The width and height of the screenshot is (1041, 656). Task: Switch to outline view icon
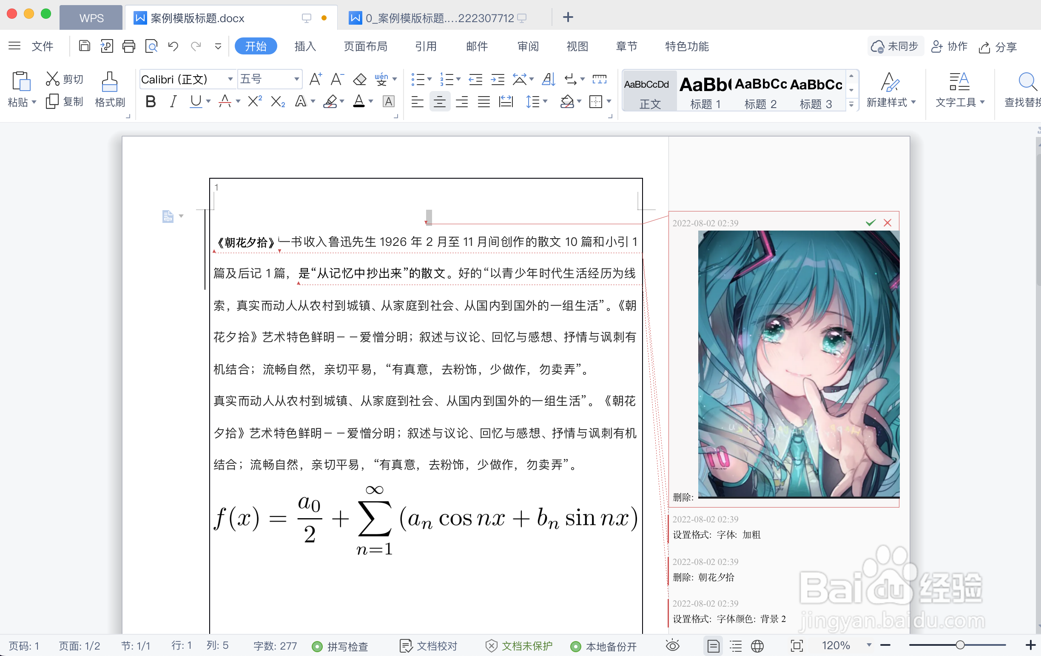pyautogui.click(x=735, y=646)
